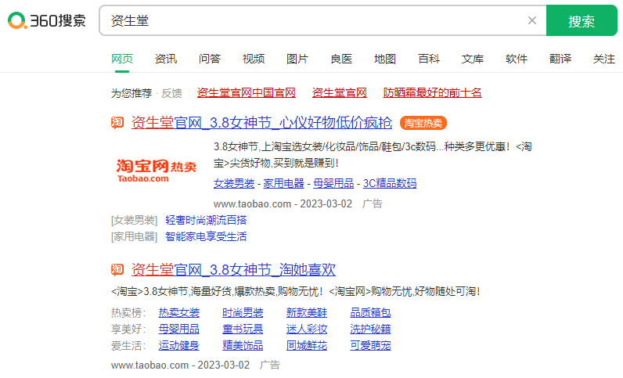Click the first result description starting 3.8女神节,上淘宝
The height and width of the screenshot is (378, 623).
(373, 155)
